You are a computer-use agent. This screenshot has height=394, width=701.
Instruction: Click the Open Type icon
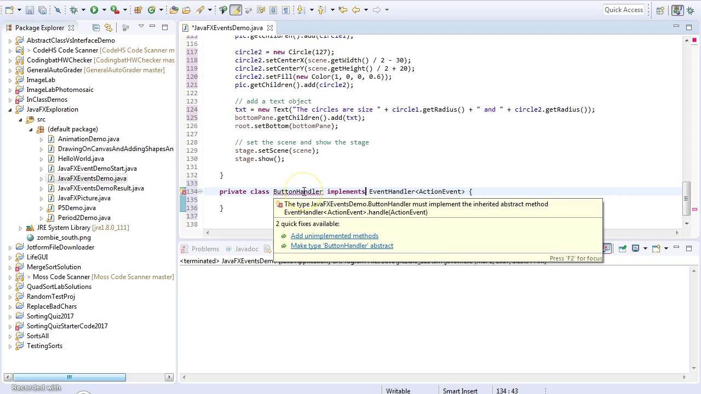174,10
